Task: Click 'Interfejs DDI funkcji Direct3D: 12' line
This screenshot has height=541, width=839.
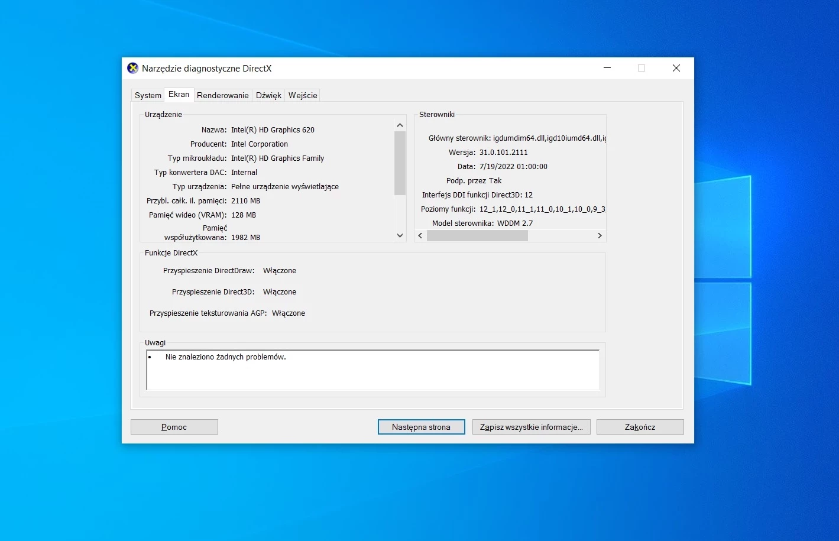Action: [x=477, y=195]
